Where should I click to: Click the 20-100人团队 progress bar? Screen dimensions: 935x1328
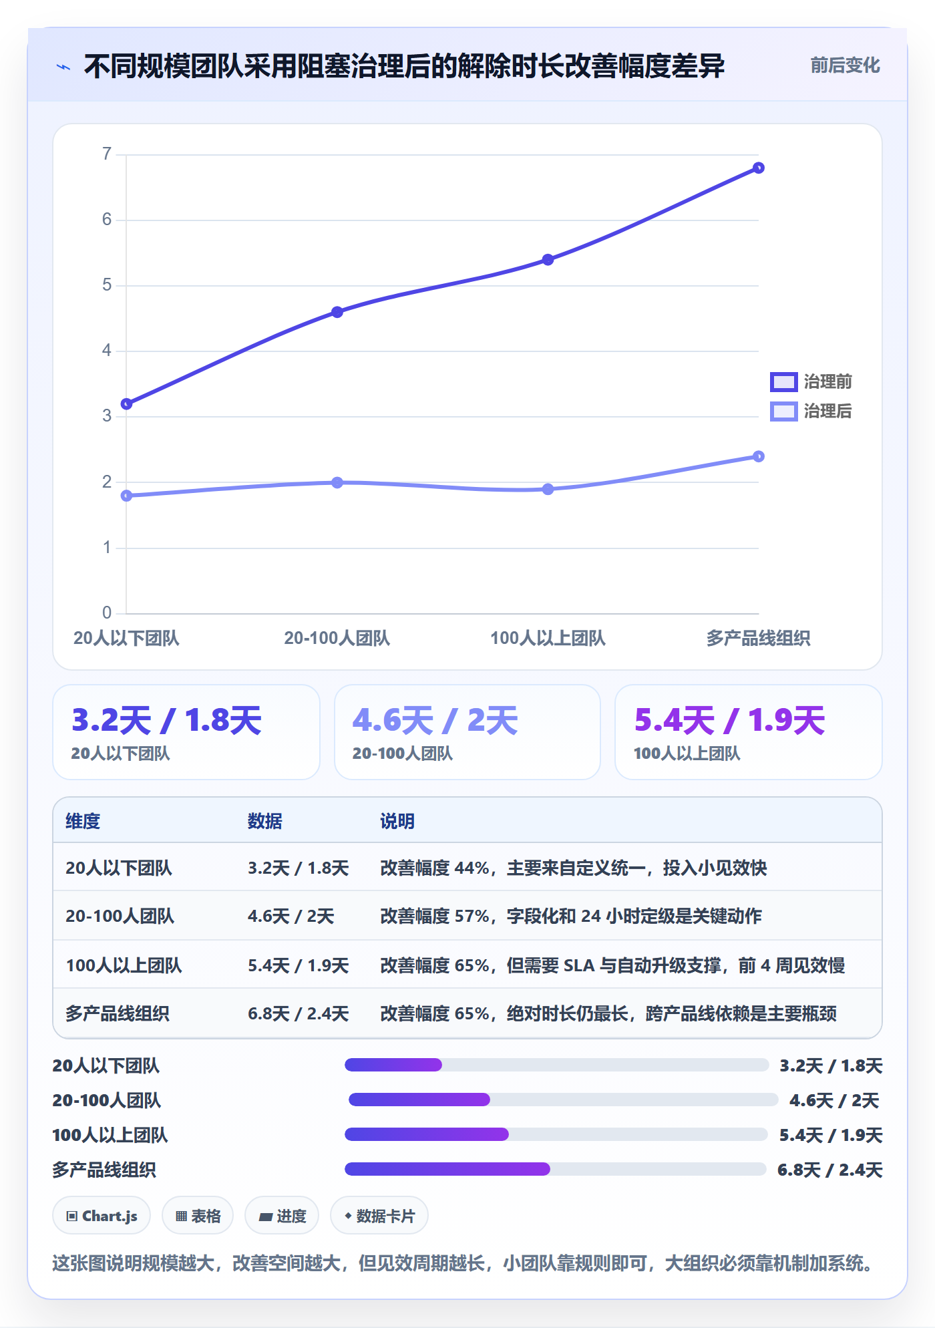[564, 1100]
